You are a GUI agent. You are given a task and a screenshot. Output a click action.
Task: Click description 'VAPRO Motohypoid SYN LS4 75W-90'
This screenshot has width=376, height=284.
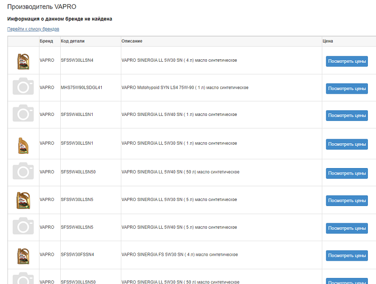(158, 88)
